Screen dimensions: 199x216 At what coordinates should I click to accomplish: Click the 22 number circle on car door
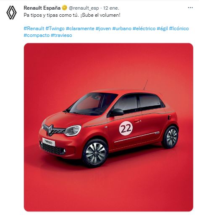[126, 128]
